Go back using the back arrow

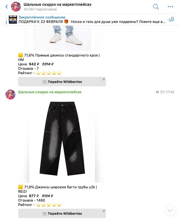point(7,7)
